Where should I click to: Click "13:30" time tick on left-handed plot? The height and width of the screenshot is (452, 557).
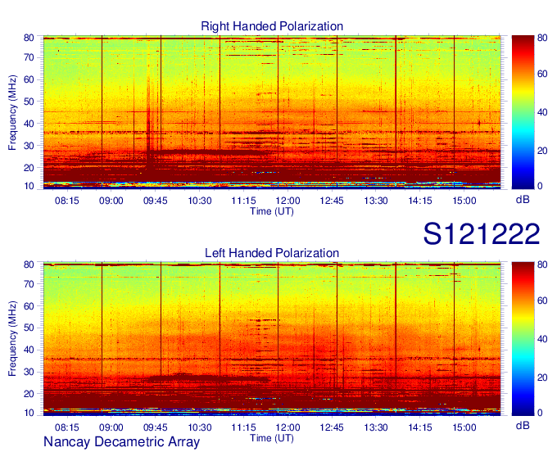(x=376, y=427)
